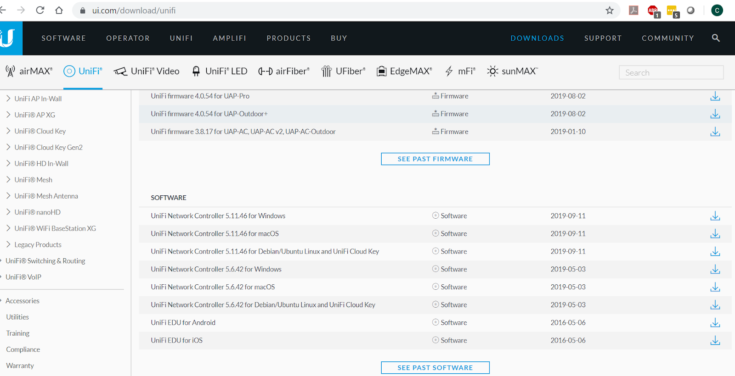Open the site search magnifier icon

pos(716,38)
